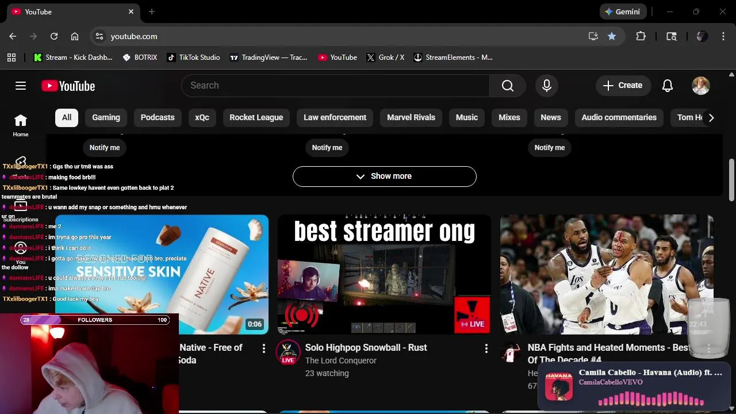Open Chrome profile avatar
The height and width of the screenshot is (414, 736).
coord(702,36)
